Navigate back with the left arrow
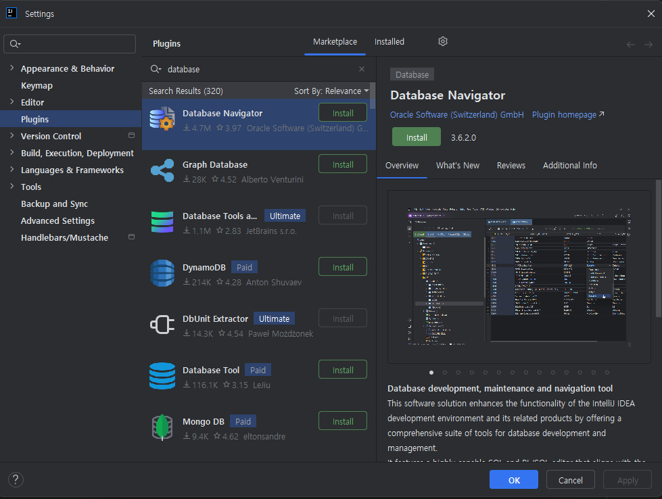The image size is (662, 499). [x=631, y=45]
